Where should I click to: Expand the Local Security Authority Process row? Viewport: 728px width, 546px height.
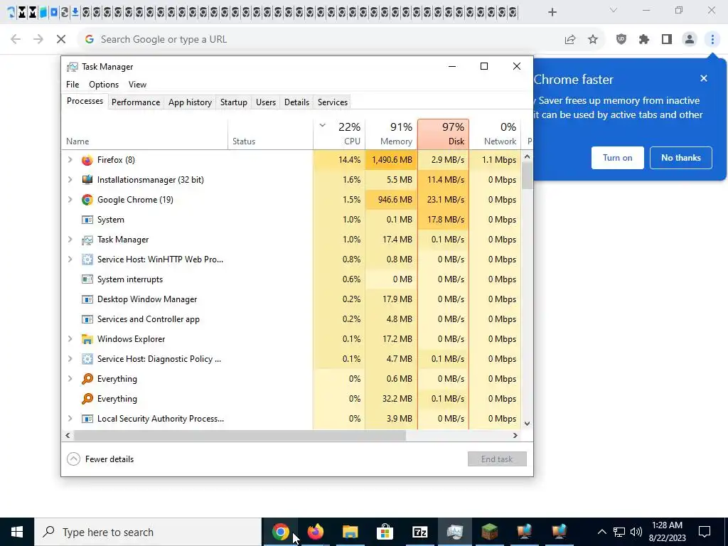coord(70,419)
